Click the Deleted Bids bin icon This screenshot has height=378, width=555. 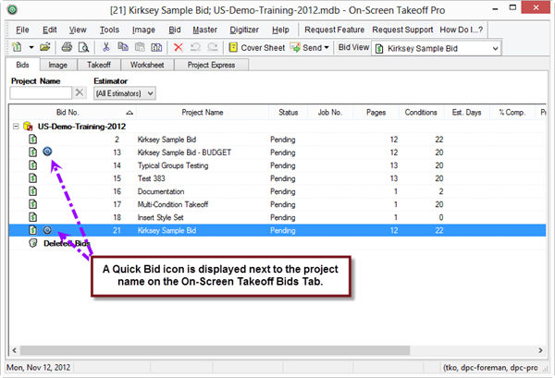pos(33,243)
